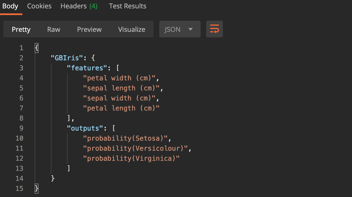
Task: Click the "probability(Virginica)" value
Action: tap(131, 158)
